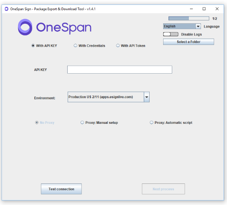The height and width of the screenshot is (205, 227).
Task: Click the Select a Folder button
Action: (188, 42)
